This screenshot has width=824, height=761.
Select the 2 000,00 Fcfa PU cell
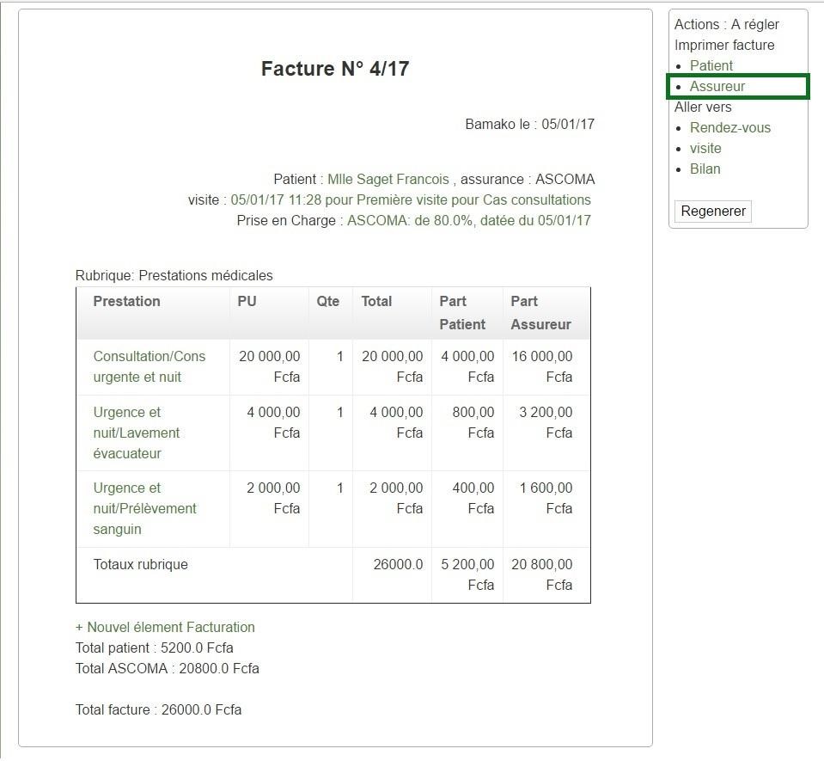pyautogui.click(x=269, y=508)
